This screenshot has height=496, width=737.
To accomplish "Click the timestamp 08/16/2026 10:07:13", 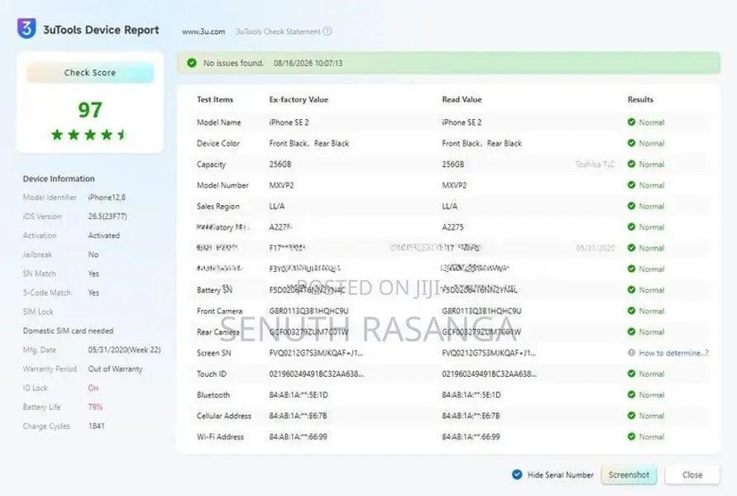I will pyautogui.click(x=308, y=63).
